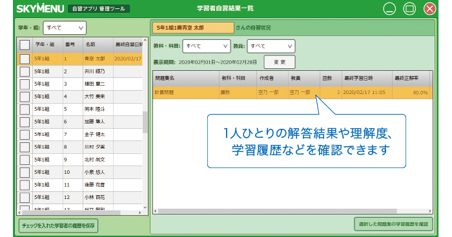The image size is (452, 237).
Task: Open the 学年・組 dropdown
Action: (65, 28)
